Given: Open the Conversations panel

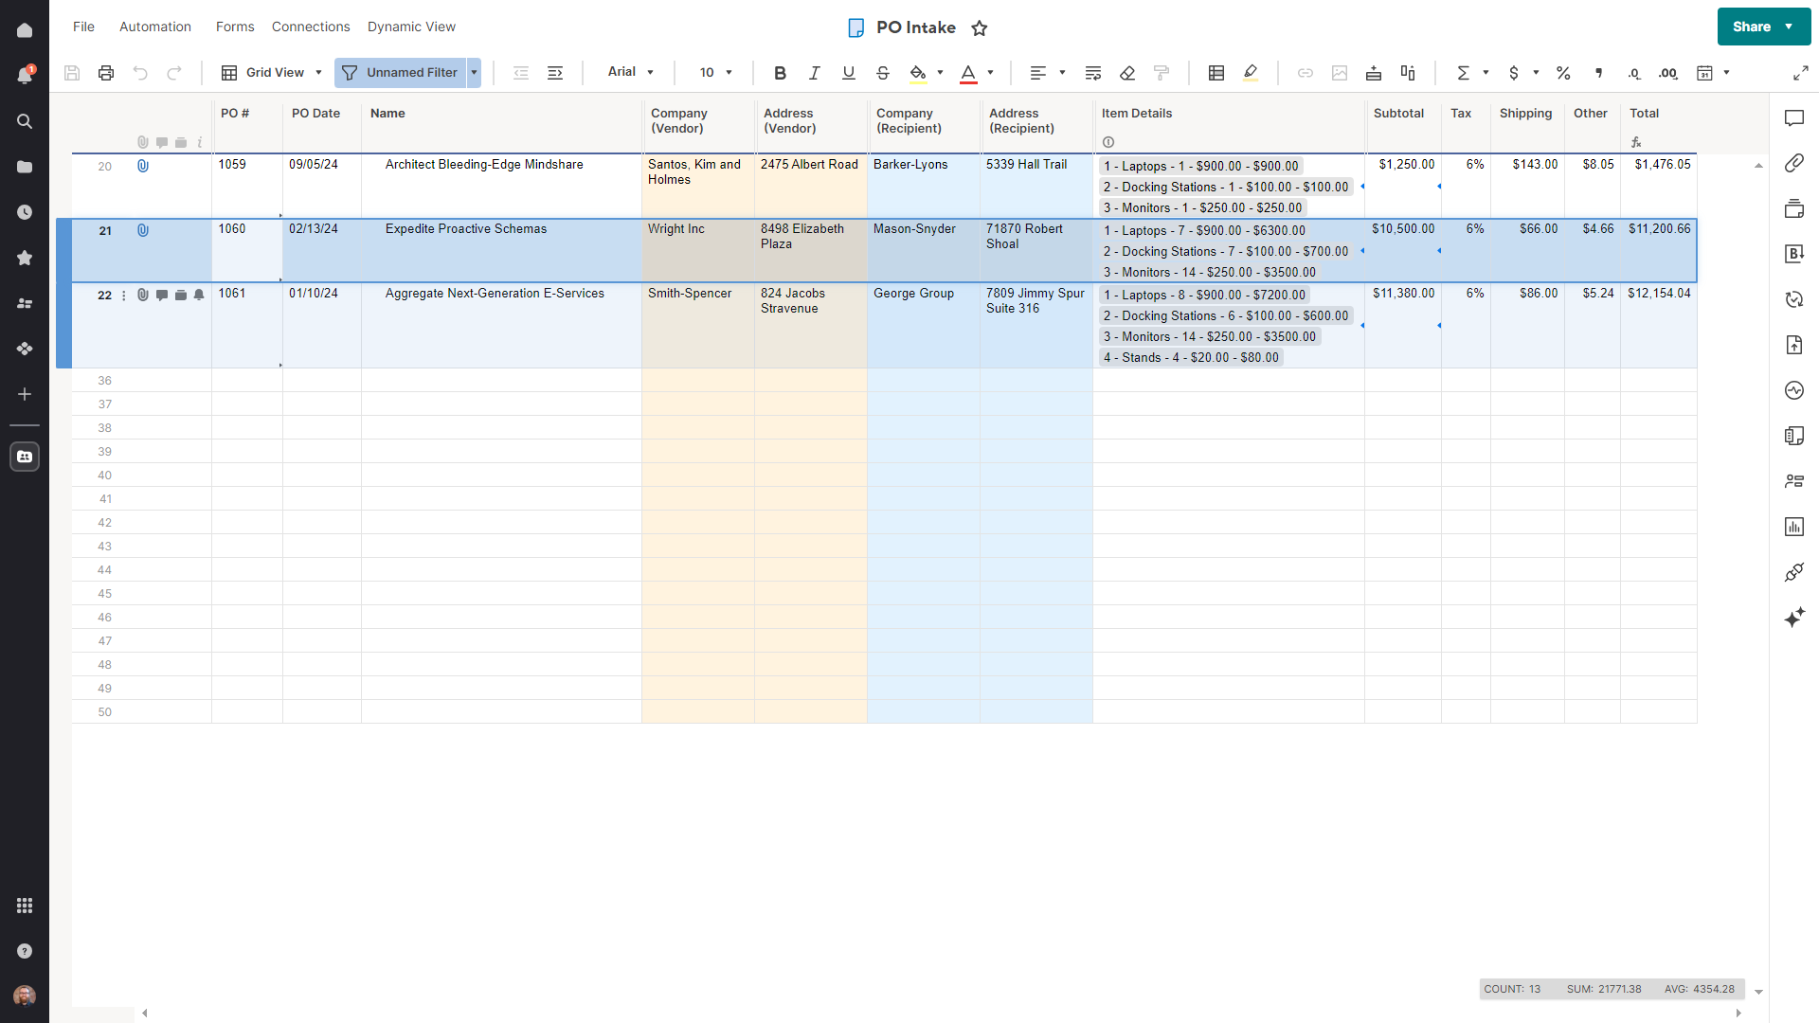Looking at the screenshot, I should 1794,117.
